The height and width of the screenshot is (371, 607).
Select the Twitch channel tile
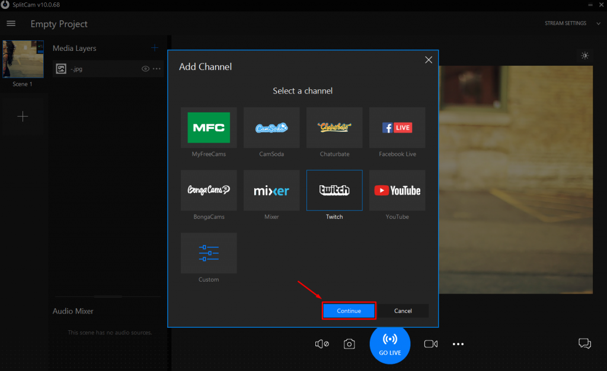[334, 190]
